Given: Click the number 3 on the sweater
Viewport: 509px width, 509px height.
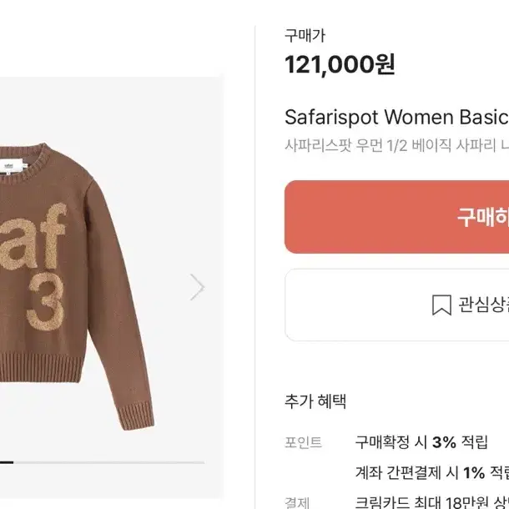Looking at the screenshot, I should click(x=47, y=301).
